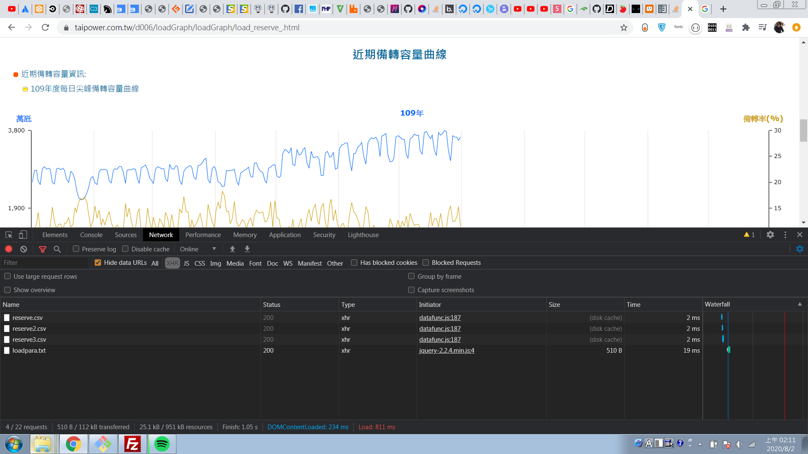The width and height of the screenshot is (808, 454).
Task: Toggle device toolbar icon in DevTools
Action: click(x=23, y=235)
